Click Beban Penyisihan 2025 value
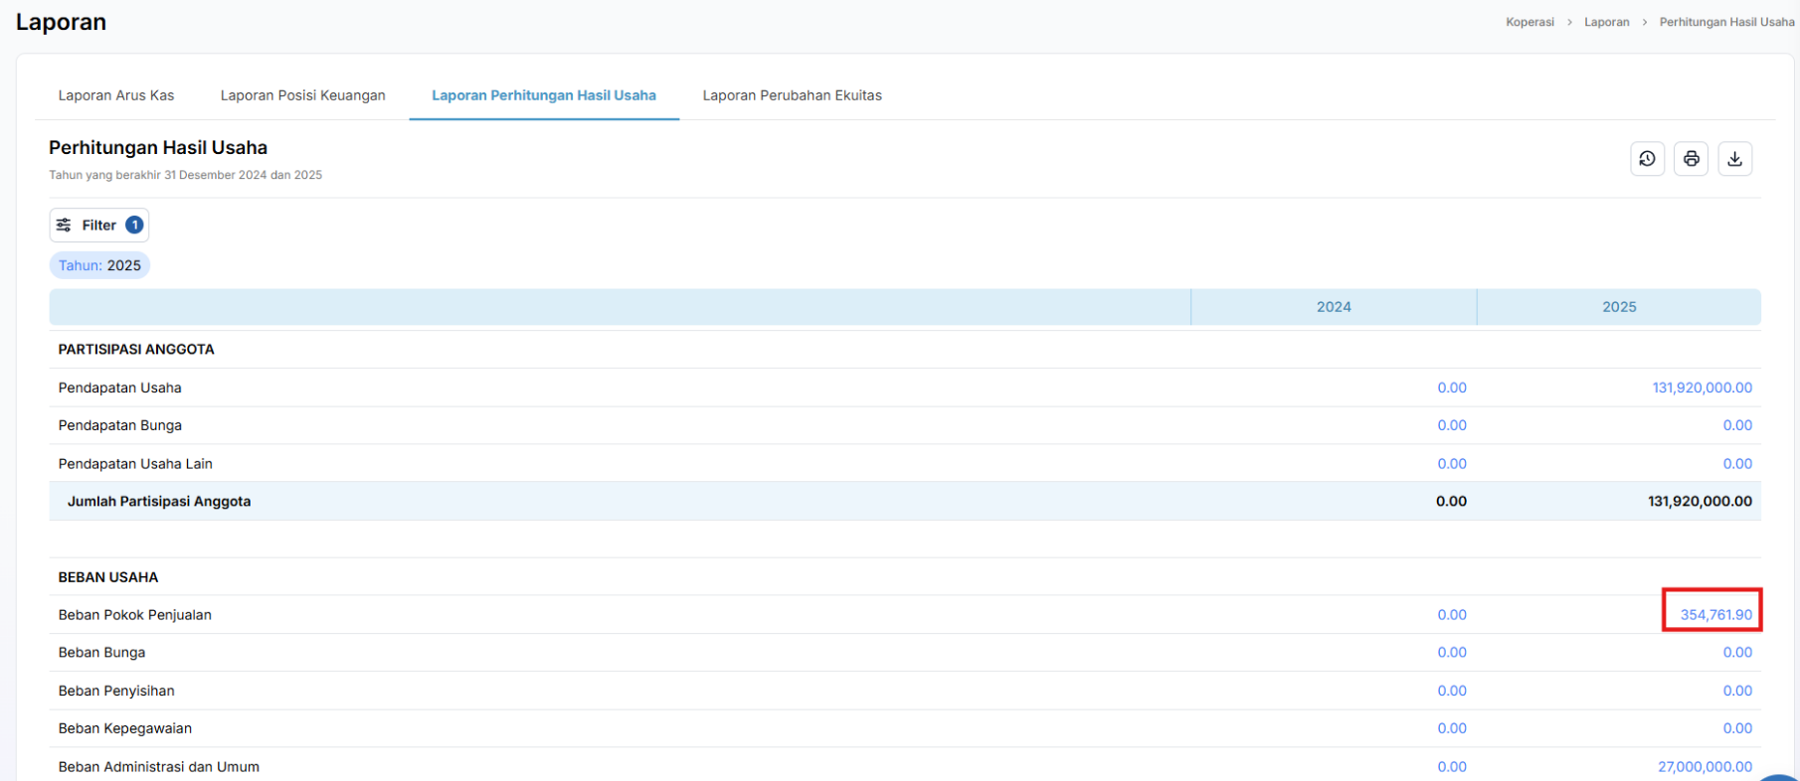 click(x=1737, y=691)
